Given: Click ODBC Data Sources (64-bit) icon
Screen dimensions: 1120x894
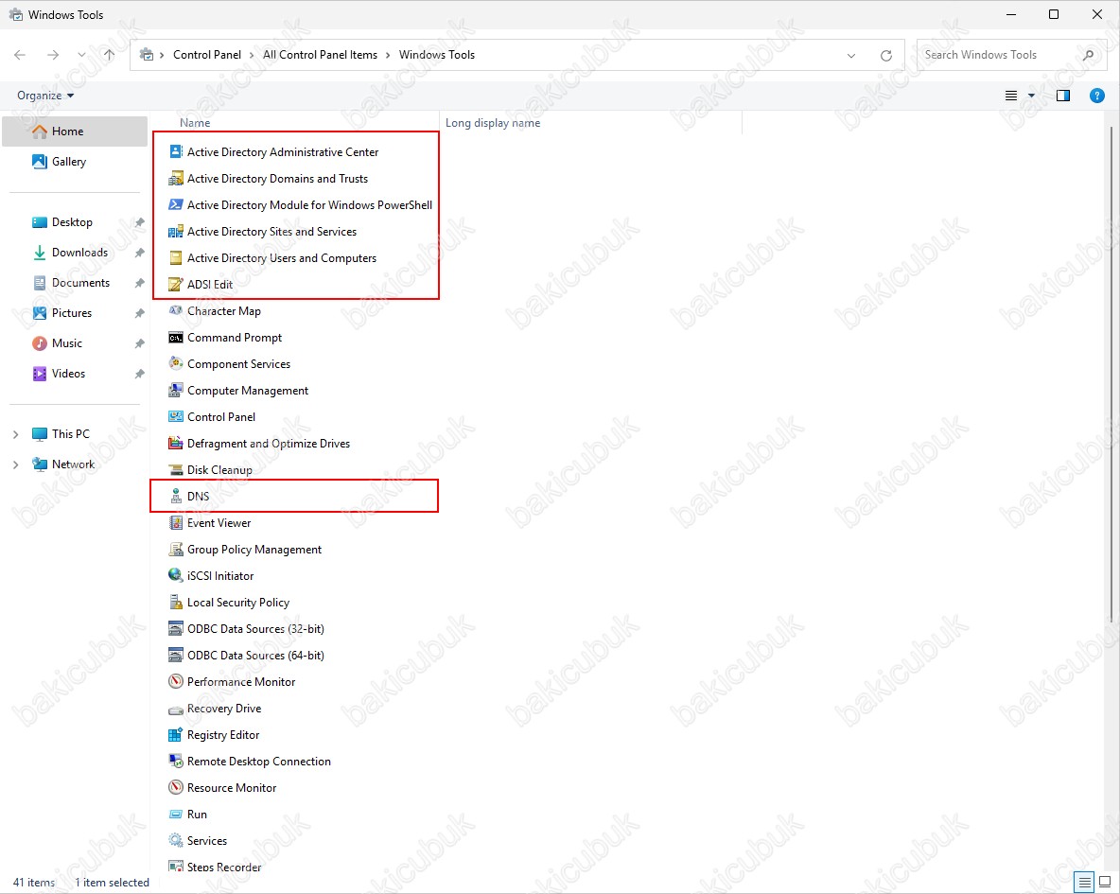Looking at the screenshot, I should click(x=176, y=655).
